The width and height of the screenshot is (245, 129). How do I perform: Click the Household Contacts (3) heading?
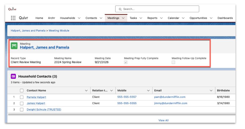pyautogui.click(x=38, y=76)
